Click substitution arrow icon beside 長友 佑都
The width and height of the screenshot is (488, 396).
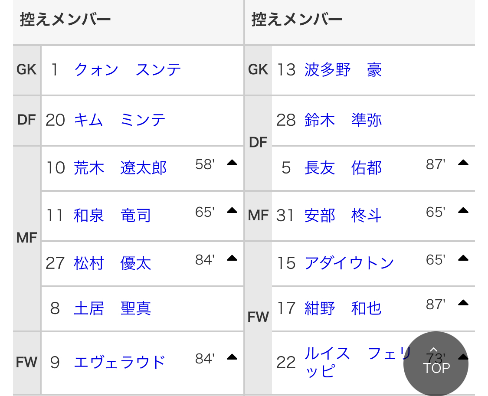(x=463, y=163)
